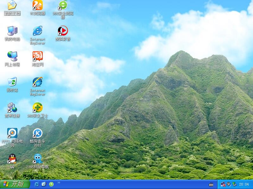The height and width of the screenshot is (189, 253).
Task: Click the disconnected network tray icon
Action: (223, 184)
